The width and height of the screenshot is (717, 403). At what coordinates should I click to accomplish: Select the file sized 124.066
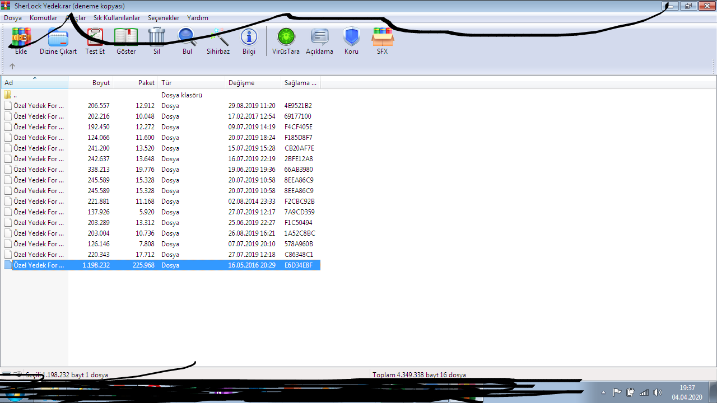tap(161, 138)
